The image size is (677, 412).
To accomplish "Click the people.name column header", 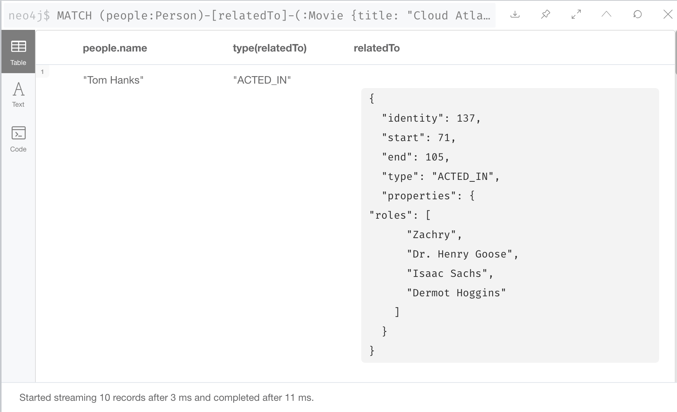I will [x=115, y=48].
